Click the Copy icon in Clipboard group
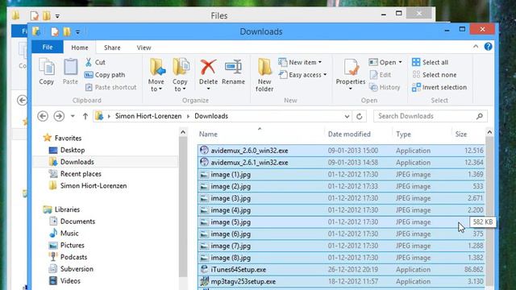The image size is (516, 290). click(x=47, y=72)
